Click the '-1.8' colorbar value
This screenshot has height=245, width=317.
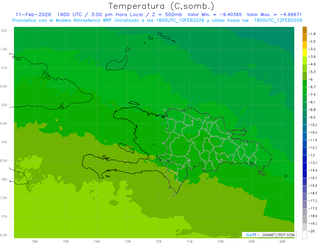[313, 34]
